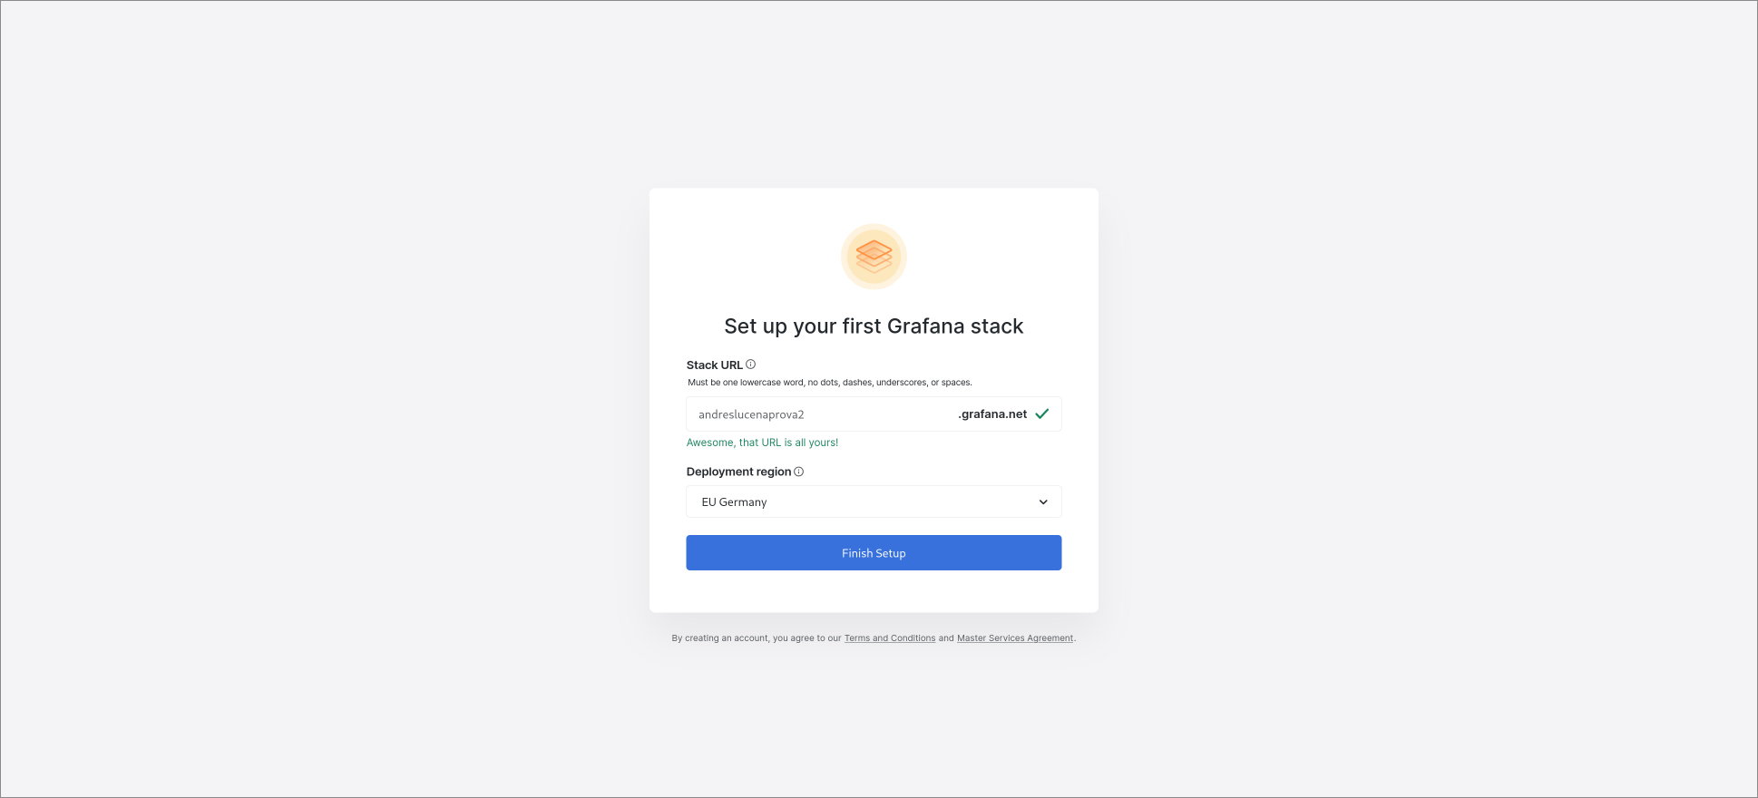Screen dimensions: 1758x798
Task: Click the circular Grafana logo above the heading
Action: pyautogui.click(x=873, y=257)
